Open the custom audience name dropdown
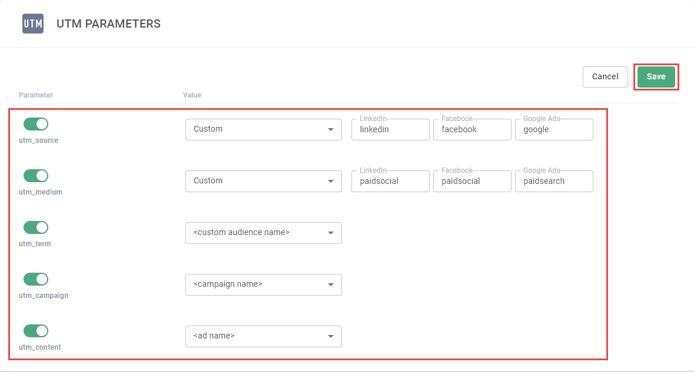 coord(263,233)
